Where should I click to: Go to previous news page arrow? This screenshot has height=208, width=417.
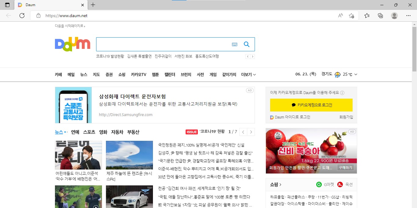click(243, 132)
